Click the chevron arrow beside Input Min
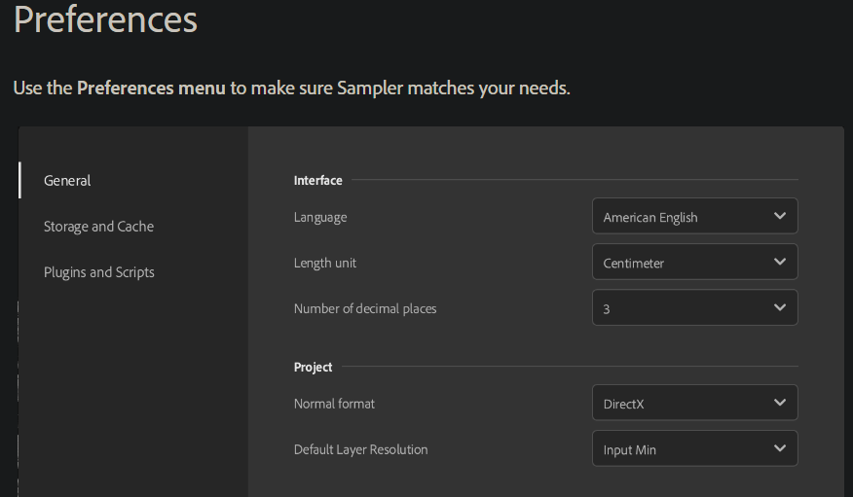 tap(780, 448)
